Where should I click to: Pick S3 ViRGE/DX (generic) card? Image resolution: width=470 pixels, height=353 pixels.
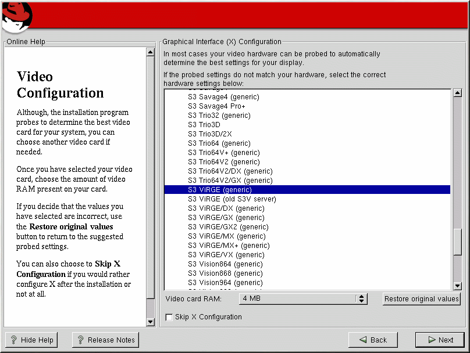tap(307, 208)
